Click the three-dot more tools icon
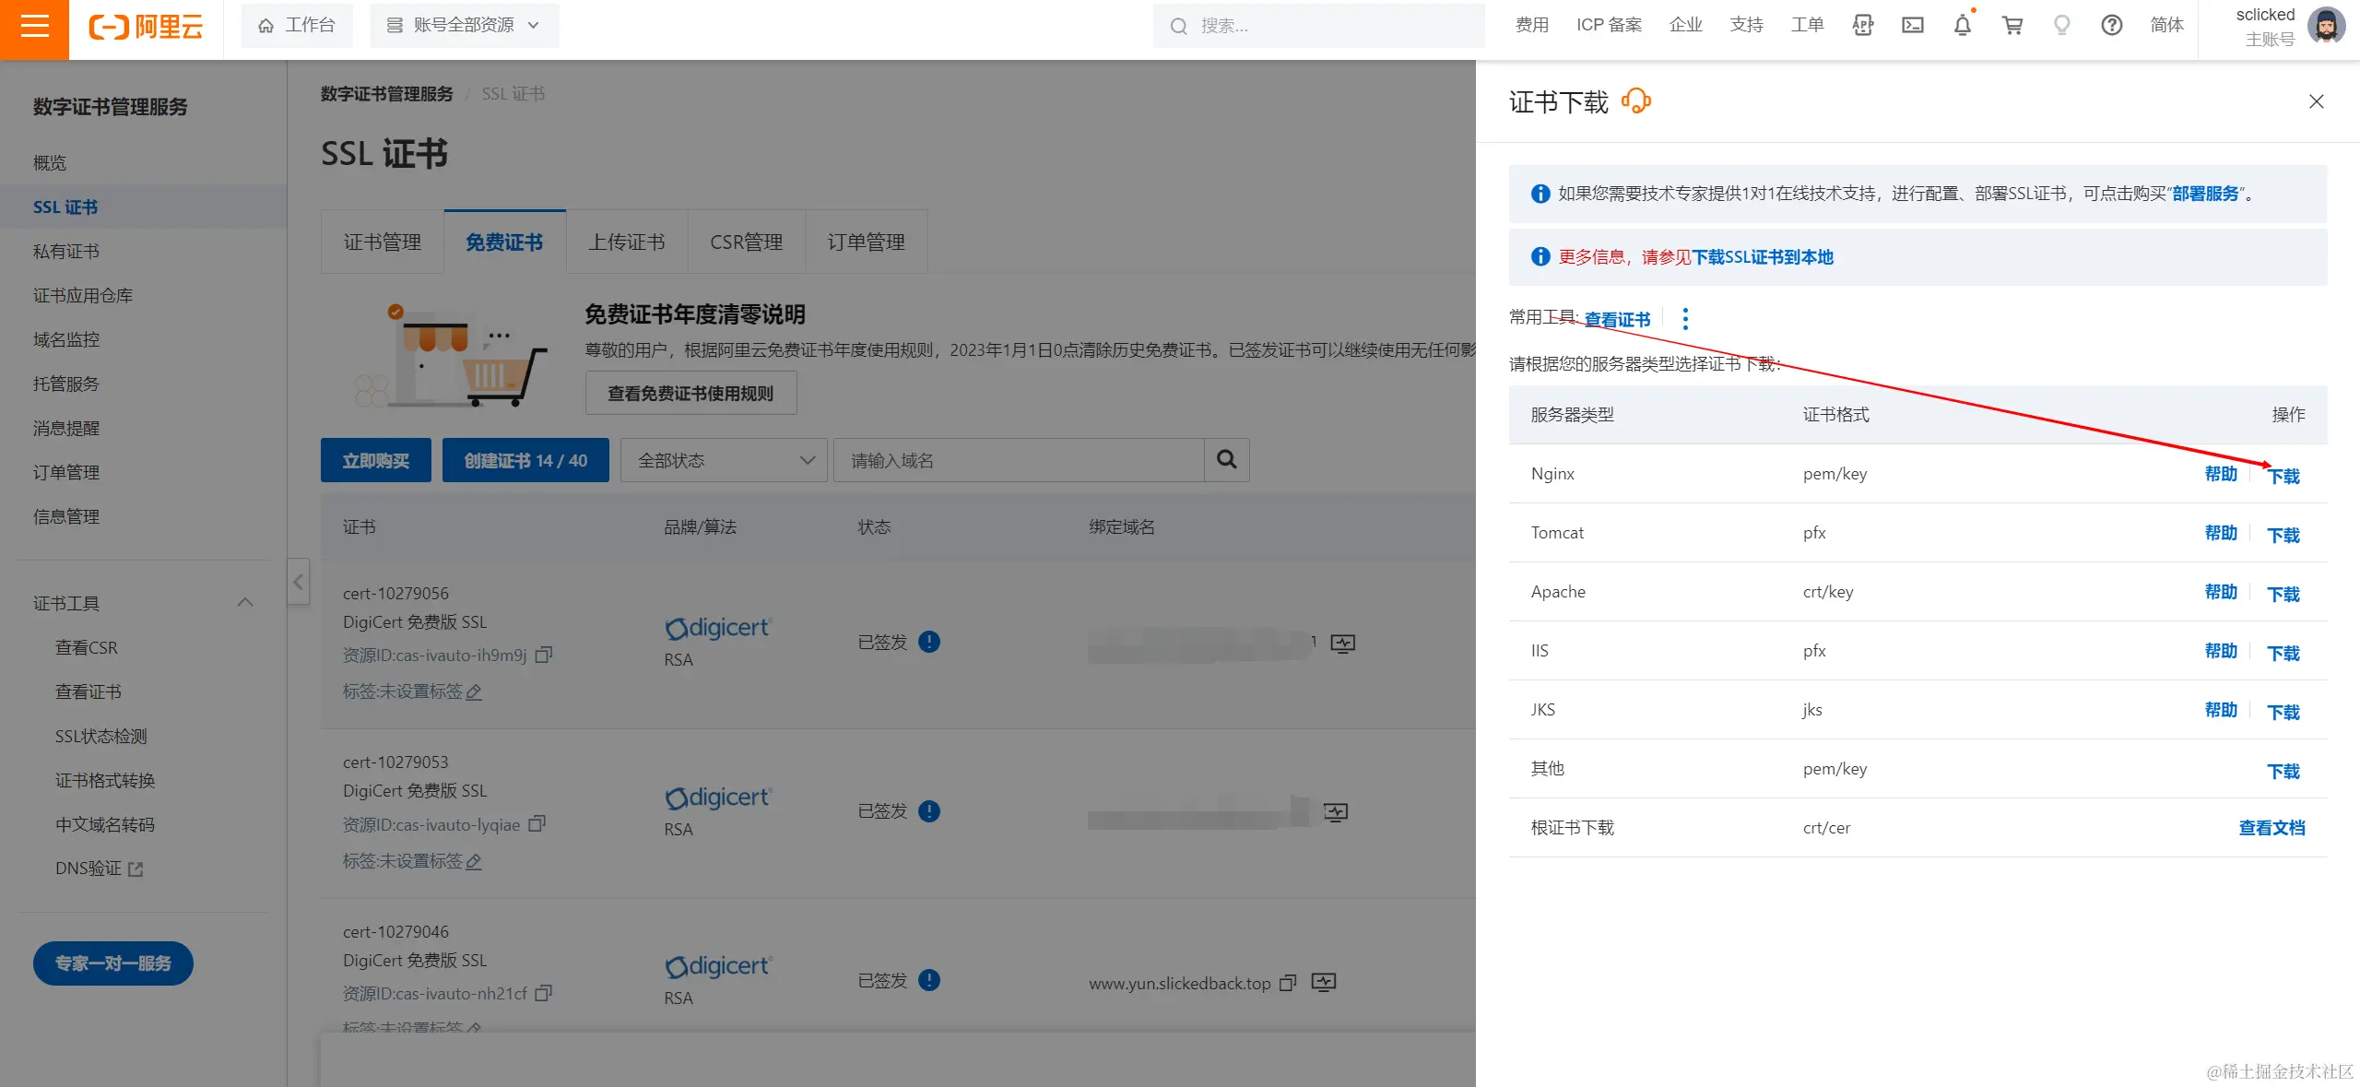 coord(1685,319)
